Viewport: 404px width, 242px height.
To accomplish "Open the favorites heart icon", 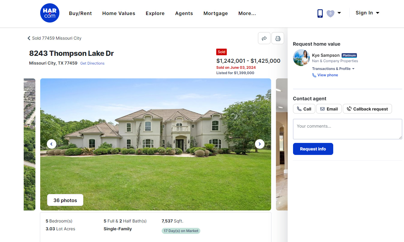I will tap(330, 13).
